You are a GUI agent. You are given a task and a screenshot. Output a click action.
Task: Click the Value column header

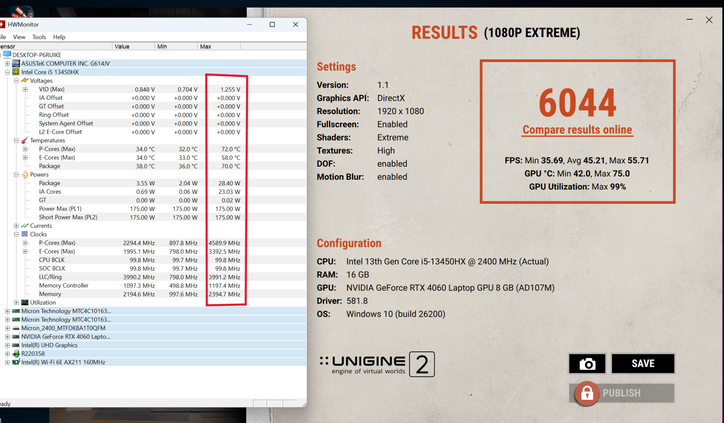coord(133,46)
